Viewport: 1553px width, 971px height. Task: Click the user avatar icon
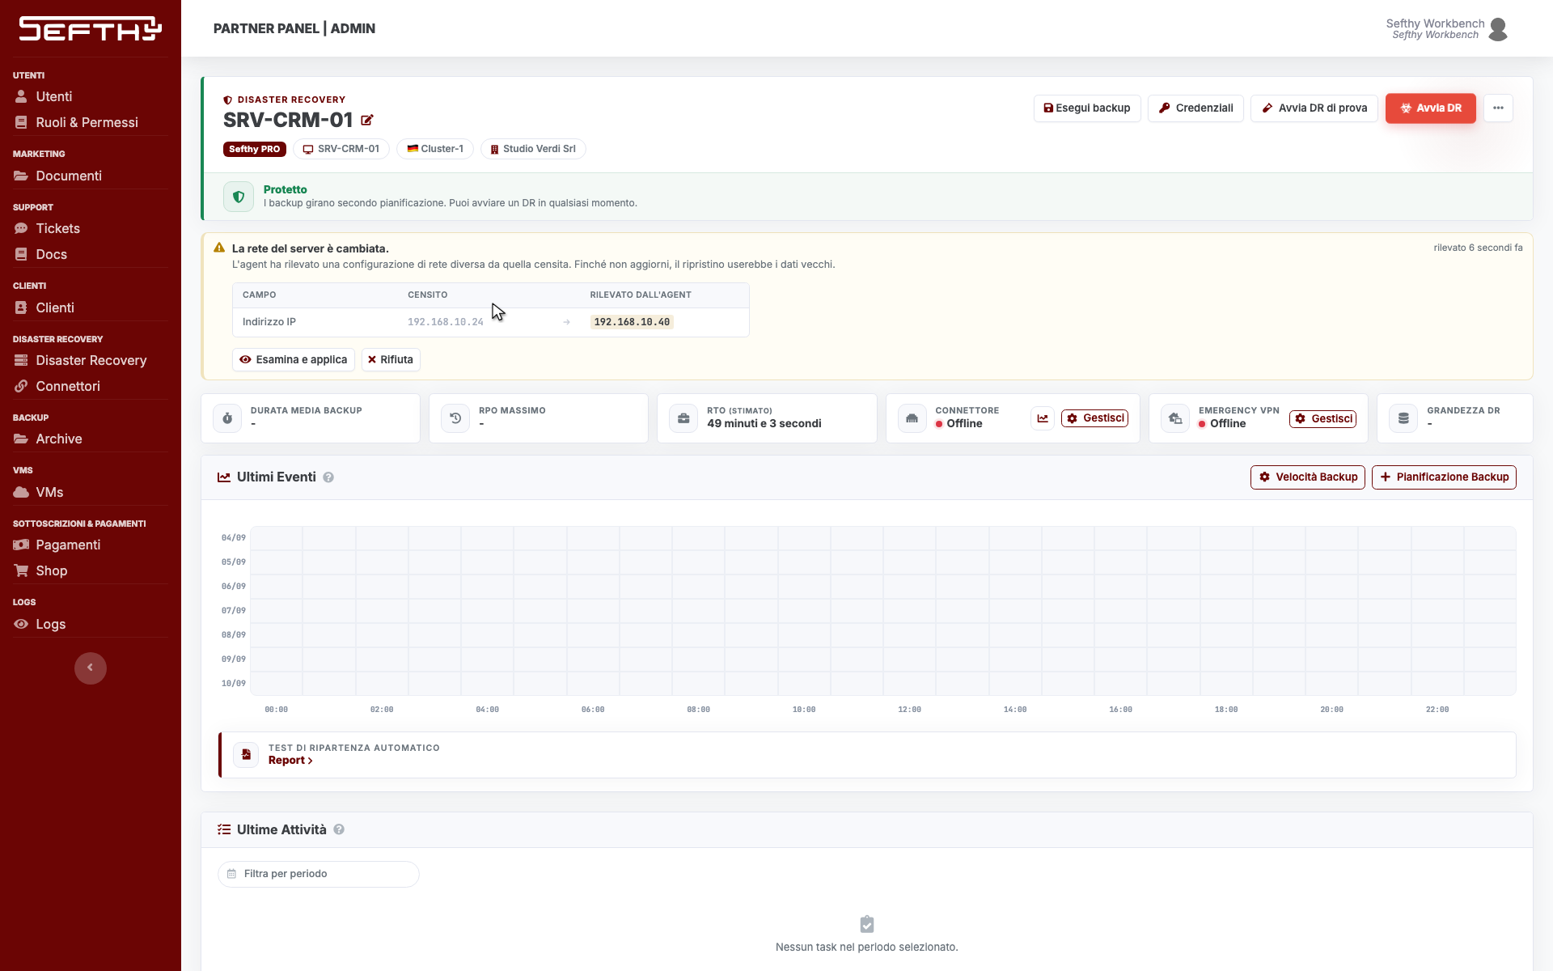click(1498, 29)
